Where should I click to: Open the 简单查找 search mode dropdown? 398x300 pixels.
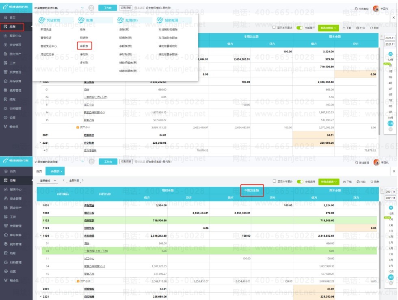48,181
